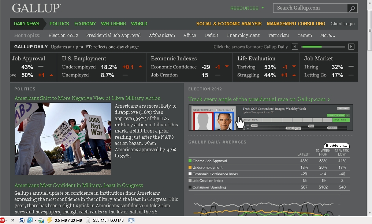This screenshot has width=372, height=224.
Task: Open Americans Most Confident in Military article
Action: coord(78,185)
